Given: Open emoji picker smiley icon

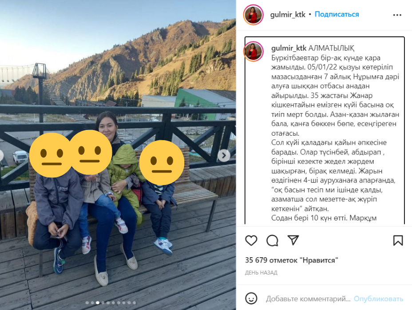Looking at the screenshot, I should pyautogui.click(x=251, y=298).
